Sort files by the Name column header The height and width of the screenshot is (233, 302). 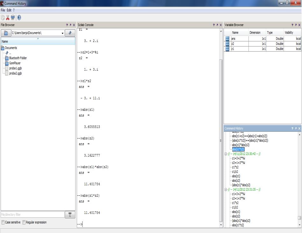click(x=38, y=41)
